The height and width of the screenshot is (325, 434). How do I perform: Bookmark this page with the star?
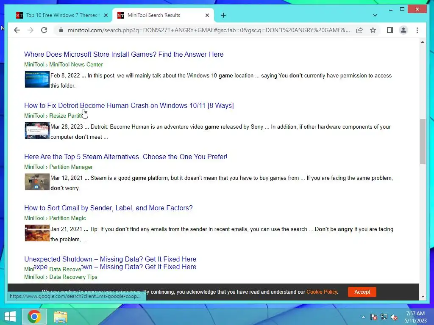pyautogui.click(x=373, y=30)
